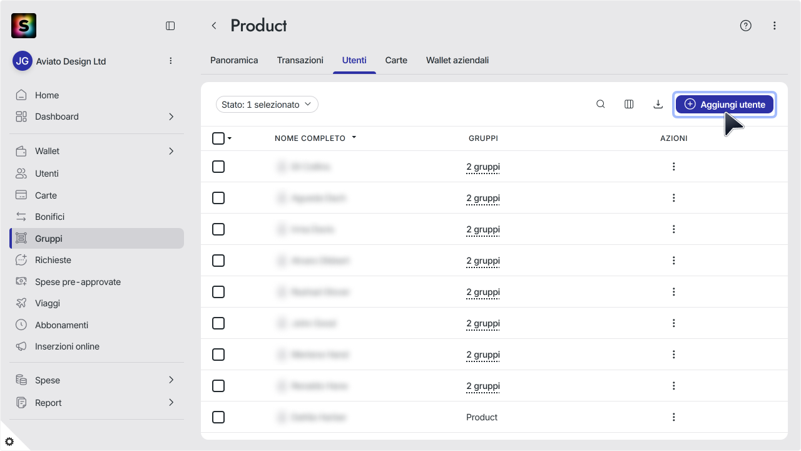
Task: Open the Stato: 1 selezionato filter dropdown
Action: tap(267, 105)
